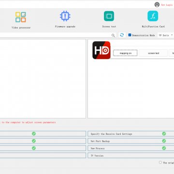Viewport: 174px width, 174px height.
Task: Click the Not Login link
Action: point(167,5)
